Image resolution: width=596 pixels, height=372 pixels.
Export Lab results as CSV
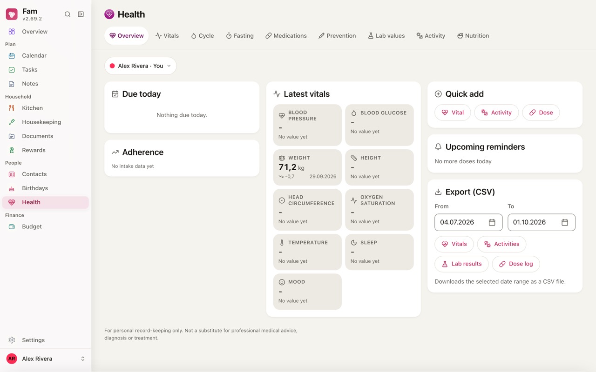[x=461, y=264]
